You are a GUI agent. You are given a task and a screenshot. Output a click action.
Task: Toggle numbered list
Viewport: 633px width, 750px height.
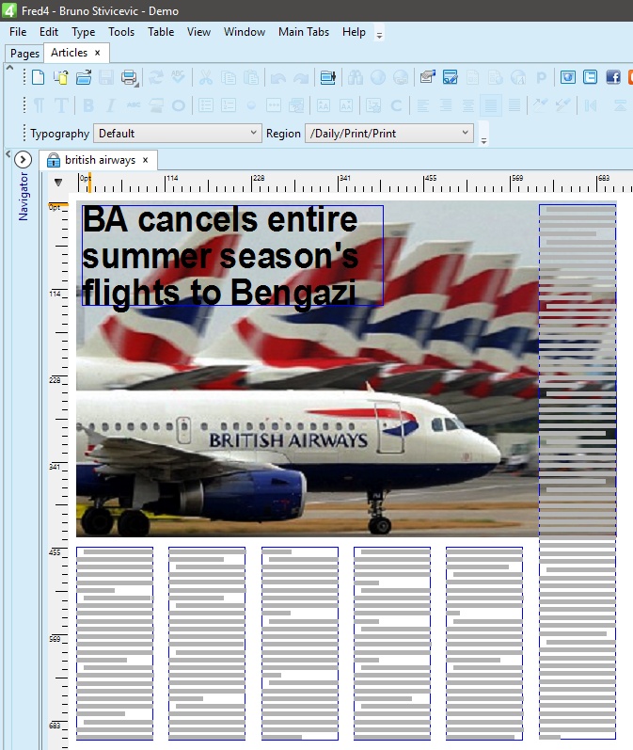(x=229, y=105)
